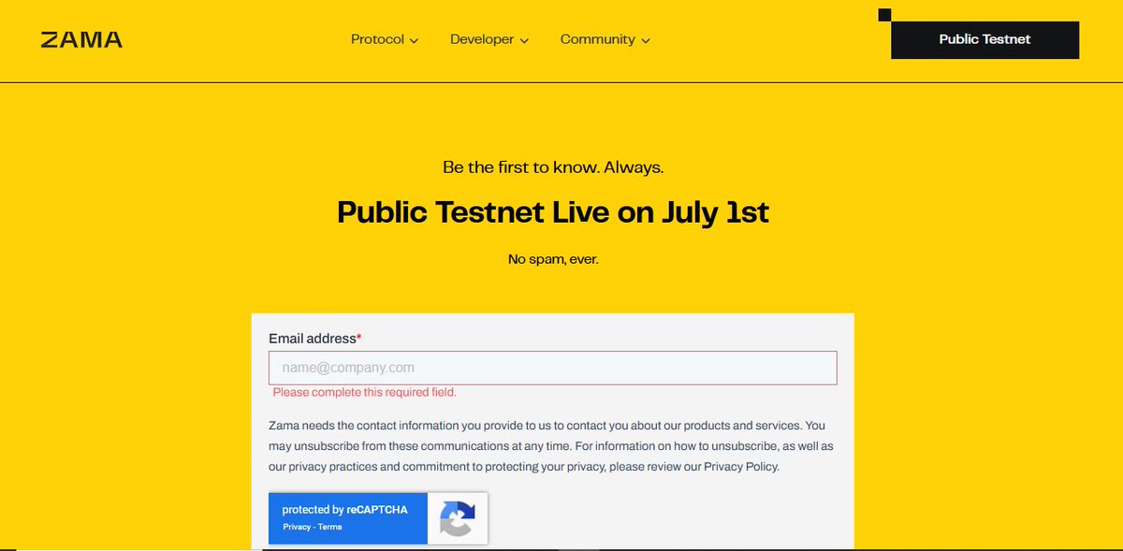
Task: Click the 'No spam, ever.' text
Action: pos(553,259)
